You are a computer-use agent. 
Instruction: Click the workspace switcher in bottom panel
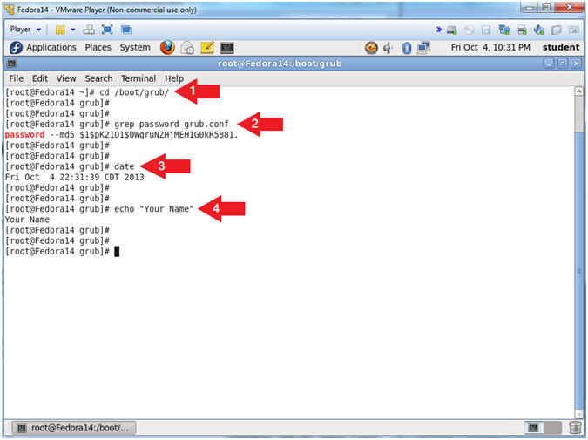point(542,428)
